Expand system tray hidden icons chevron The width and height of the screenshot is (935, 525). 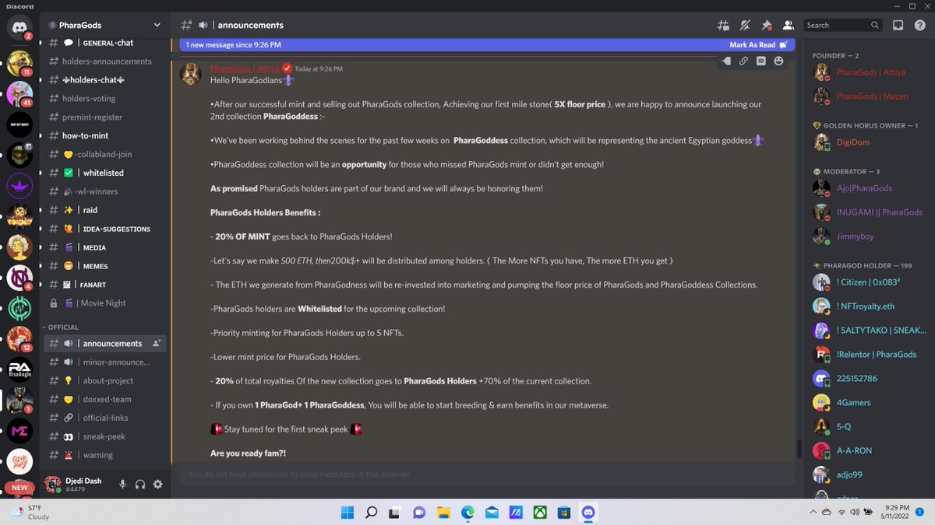coord(813,512)
